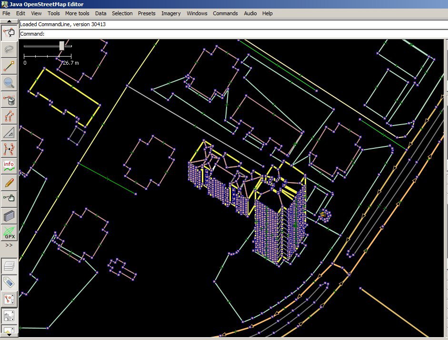This screenshot has height=340, width=448.
Task: Open the Imagery menu
Action: 171,13
